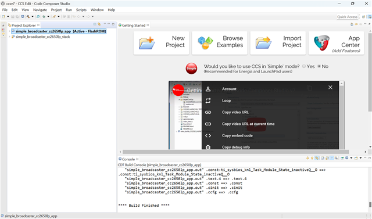Select Yes for Simple mode
The height and width of the screenshot is (219, 372).
coord(304,66)
